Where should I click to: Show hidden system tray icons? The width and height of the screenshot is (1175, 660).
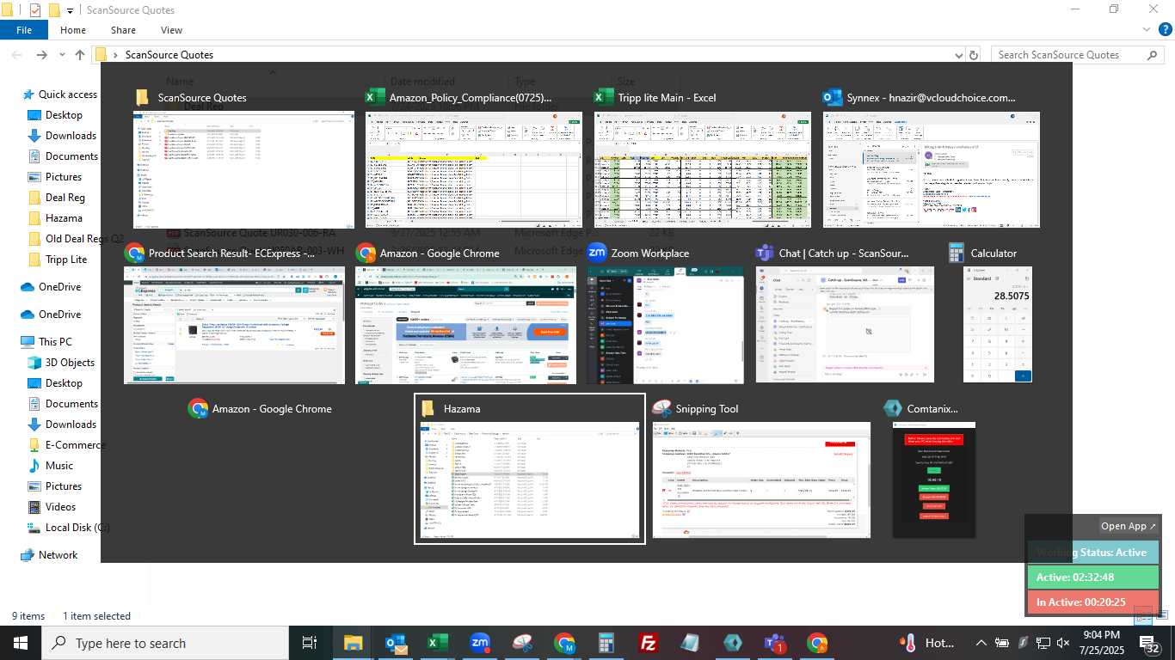click(x=981, y=643)
